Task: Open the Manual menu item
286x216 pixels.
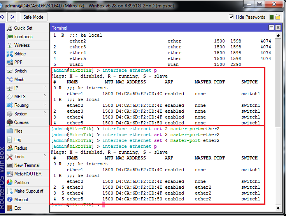Action: click(27, 200)
